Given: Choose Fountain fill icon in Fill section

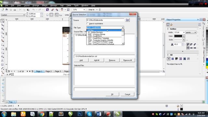Looking at the screenshot, I should pos(176,59).
